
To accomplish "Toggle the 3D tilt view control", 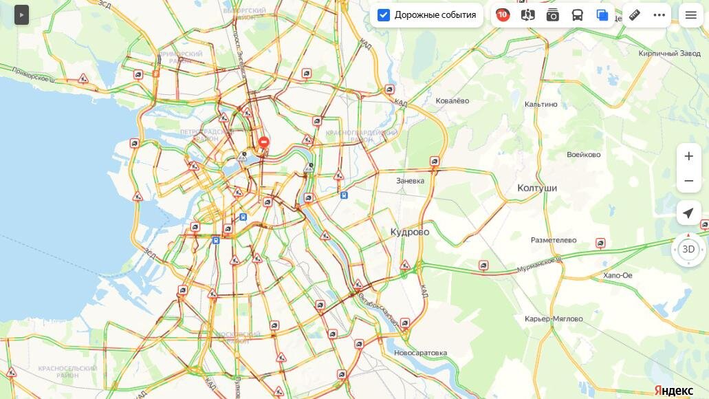I will 688,249.
